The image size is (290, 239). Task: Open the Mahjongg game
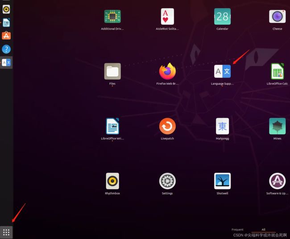pyautogui.click(x=222, y=126)
